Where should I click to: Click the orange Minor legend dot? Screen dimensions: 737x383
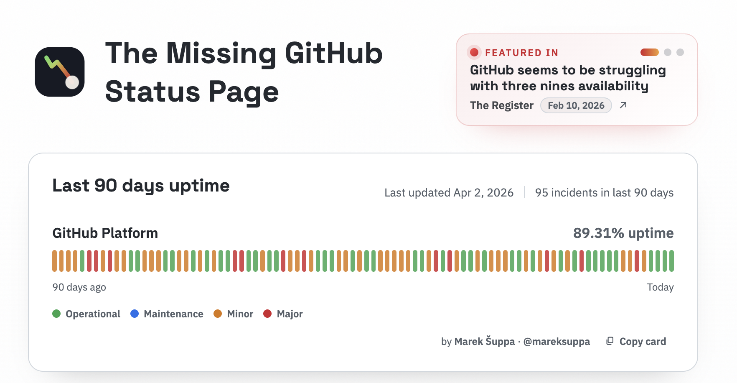coord(218,313)
